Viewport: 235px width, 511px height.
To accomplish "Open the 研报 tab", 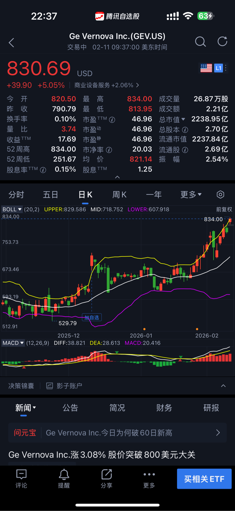I will tap(211, 408).
